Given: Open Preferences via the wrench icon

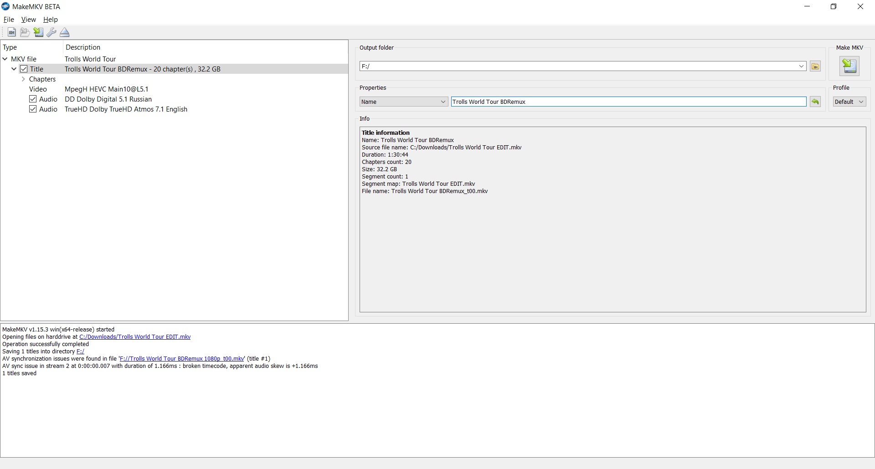Looking at the screenshot, I should 51,32.
